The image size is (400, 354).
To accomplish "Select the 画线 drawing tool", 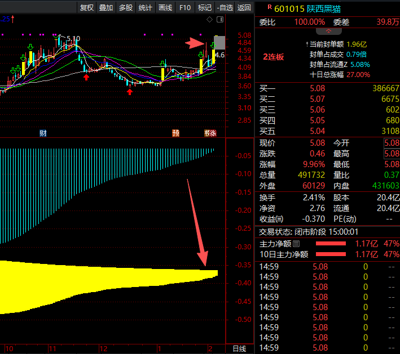I will click(165, 7).
